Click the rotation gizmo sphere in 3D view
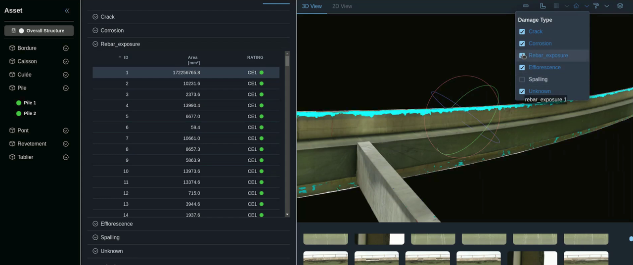 [462, 118]
